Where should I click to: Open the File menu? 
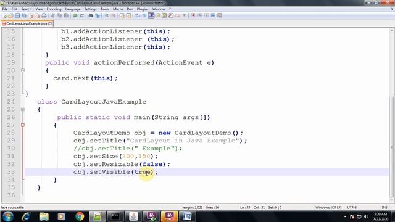tap(5, 9)
